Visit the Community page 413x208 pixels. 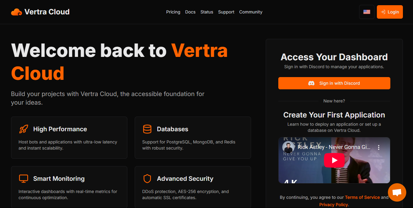point(250,12)
